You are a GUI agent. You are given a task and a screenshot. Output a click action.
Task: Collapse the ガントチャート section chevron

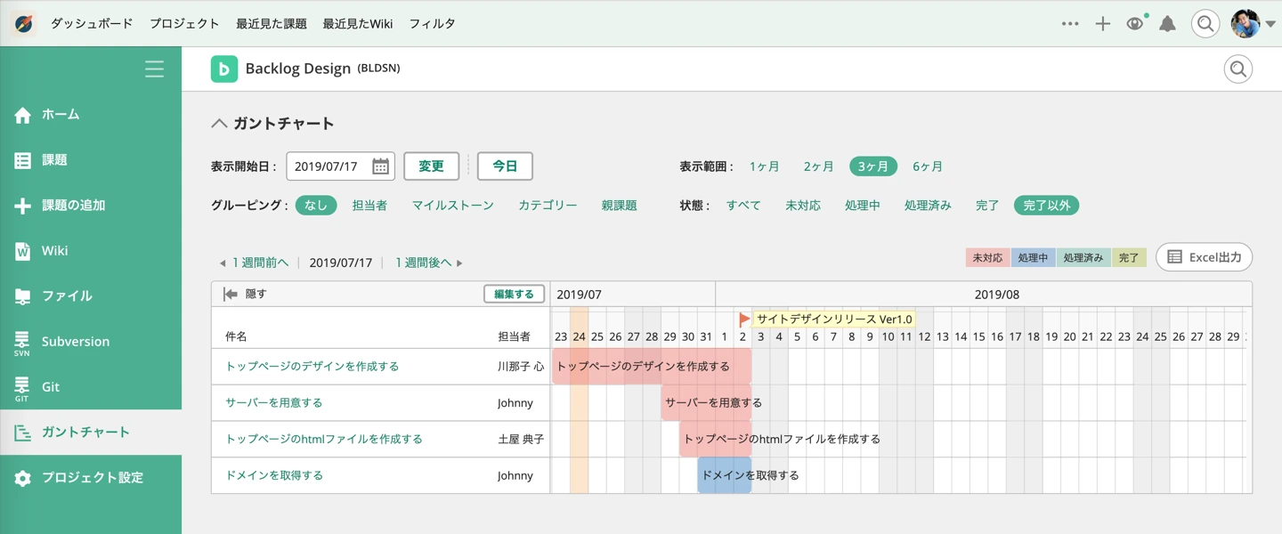(x=219, y=124)
